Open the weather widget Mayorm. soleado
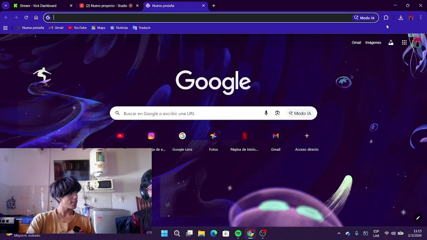This screenshot has height=240, width=427. [23, 235]
